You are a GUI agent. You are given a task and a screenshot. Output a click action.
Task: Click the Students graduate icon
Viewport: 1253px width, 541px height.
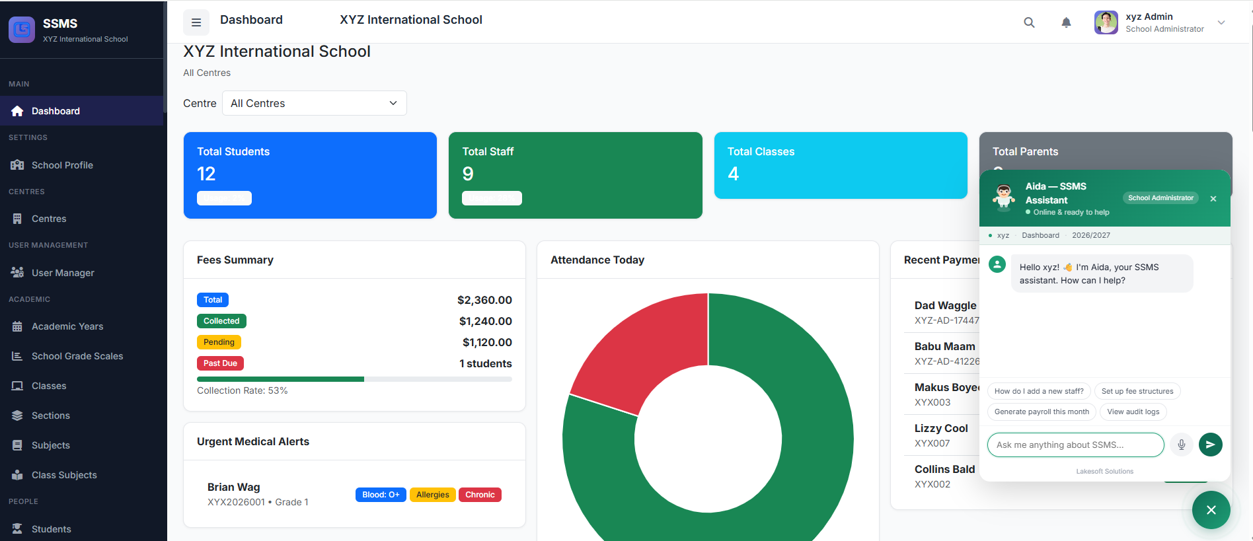(x=17, y=528)
